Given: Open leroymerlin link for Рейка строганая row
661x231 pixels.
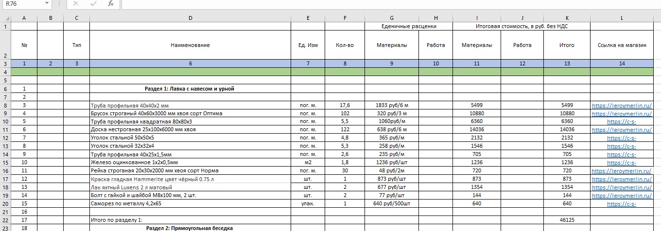Looking at the screenshot, I should pyautogui.click(x=622, y=171).
